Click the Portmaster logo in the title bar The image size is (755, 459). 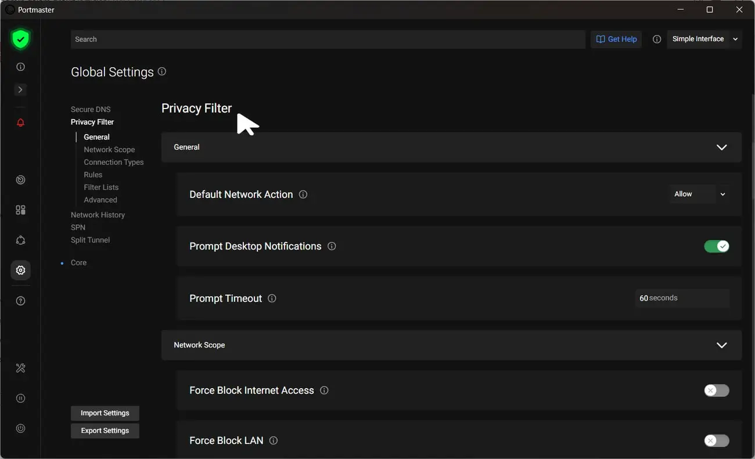point(9,9)
